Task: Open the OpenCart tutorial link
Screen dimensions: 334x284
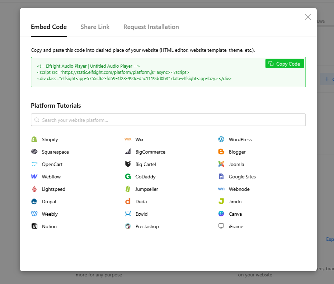Action: (52, 165)
